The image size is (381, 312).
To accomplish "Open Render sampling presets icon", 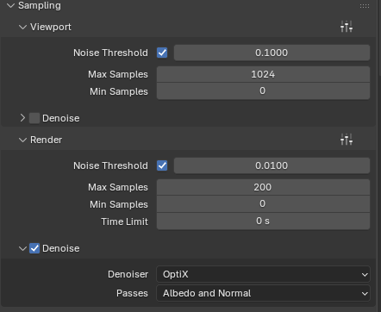I will 347,140.
